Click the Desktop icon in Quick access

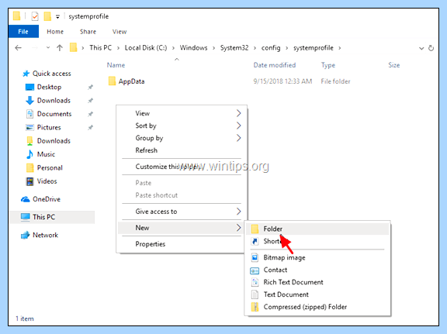coord(29,87)
